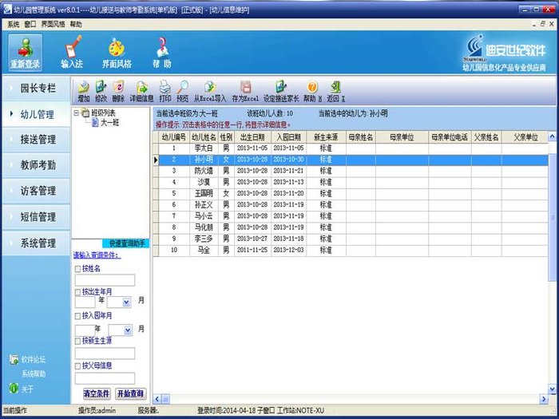
Task: Click the 增加 (Add) toolbar icon
Action: tap(84, 90)
